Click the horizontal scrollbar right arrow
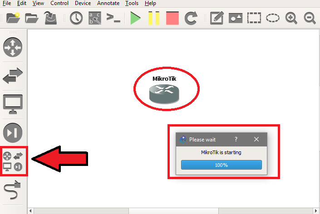This screenshot has height=214, width=320. coord(316,211)
